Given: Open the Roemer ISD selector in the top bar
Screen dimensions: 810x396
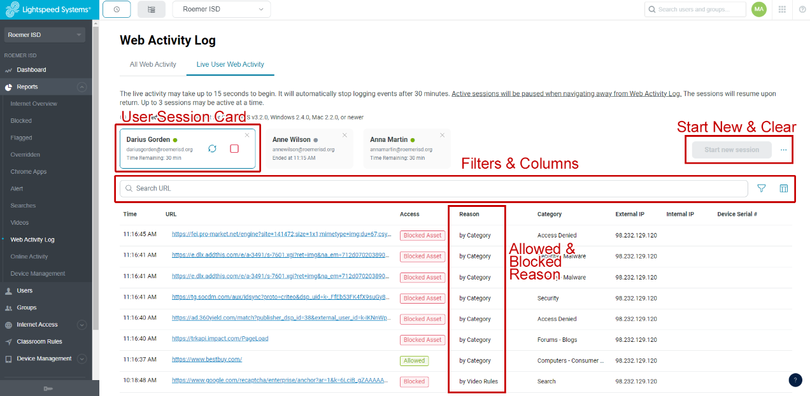Looking at the screenshot, I should 221,9.
